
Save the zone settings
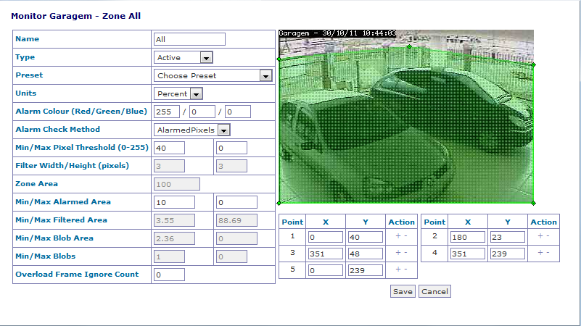tap(403, 291)
